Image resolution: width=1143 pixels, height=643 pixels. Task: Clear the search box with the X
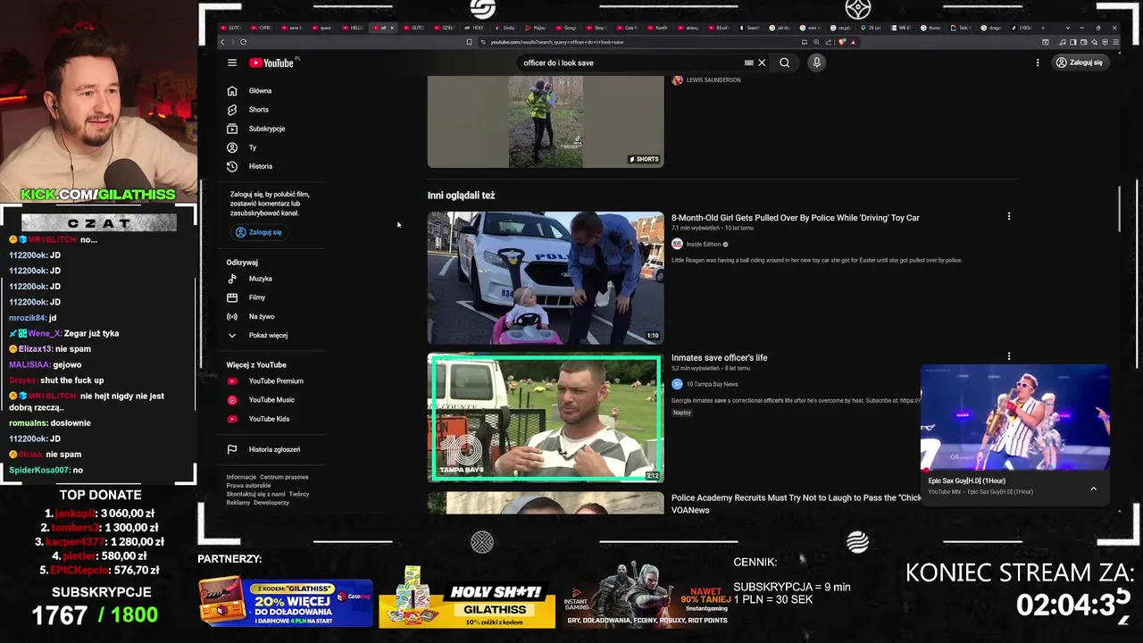coord(762,63)
